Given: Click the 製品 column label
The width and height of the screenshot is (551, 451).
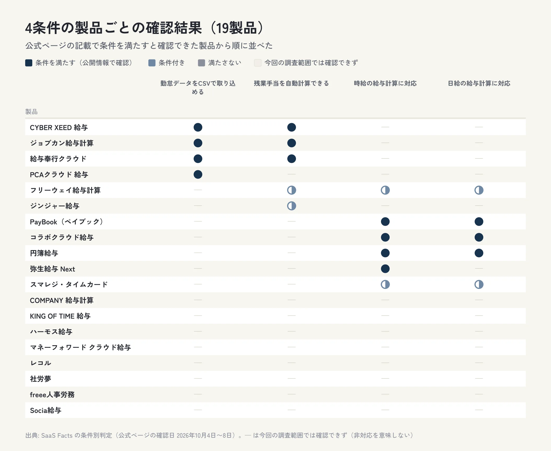Looking at the screenshot, I should point(31,112).
